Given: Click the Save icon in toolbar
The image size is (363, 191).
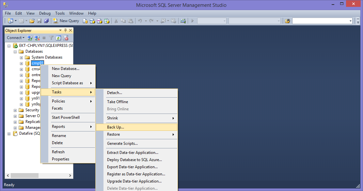Looking at the screenshot, I should click(39, 21).
